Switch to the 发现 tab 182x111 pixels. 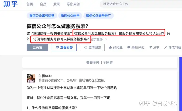click(57, 4)
